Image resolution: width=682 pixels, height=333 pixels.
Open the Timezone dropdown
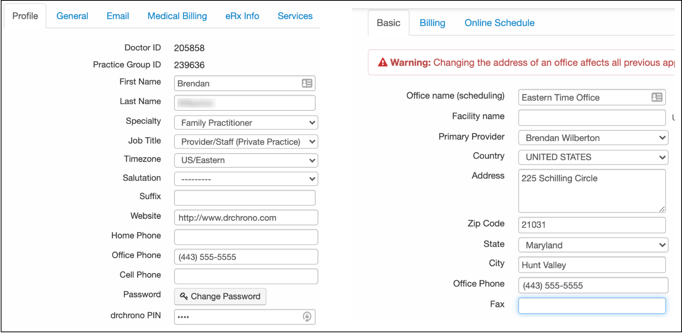(x=246, y=160)
